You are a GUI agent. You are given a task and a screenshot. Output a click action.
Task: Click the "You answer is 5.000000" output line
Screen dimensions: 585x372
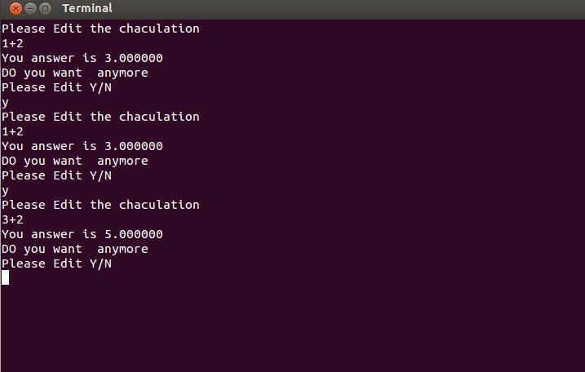(x=82, y=234)
